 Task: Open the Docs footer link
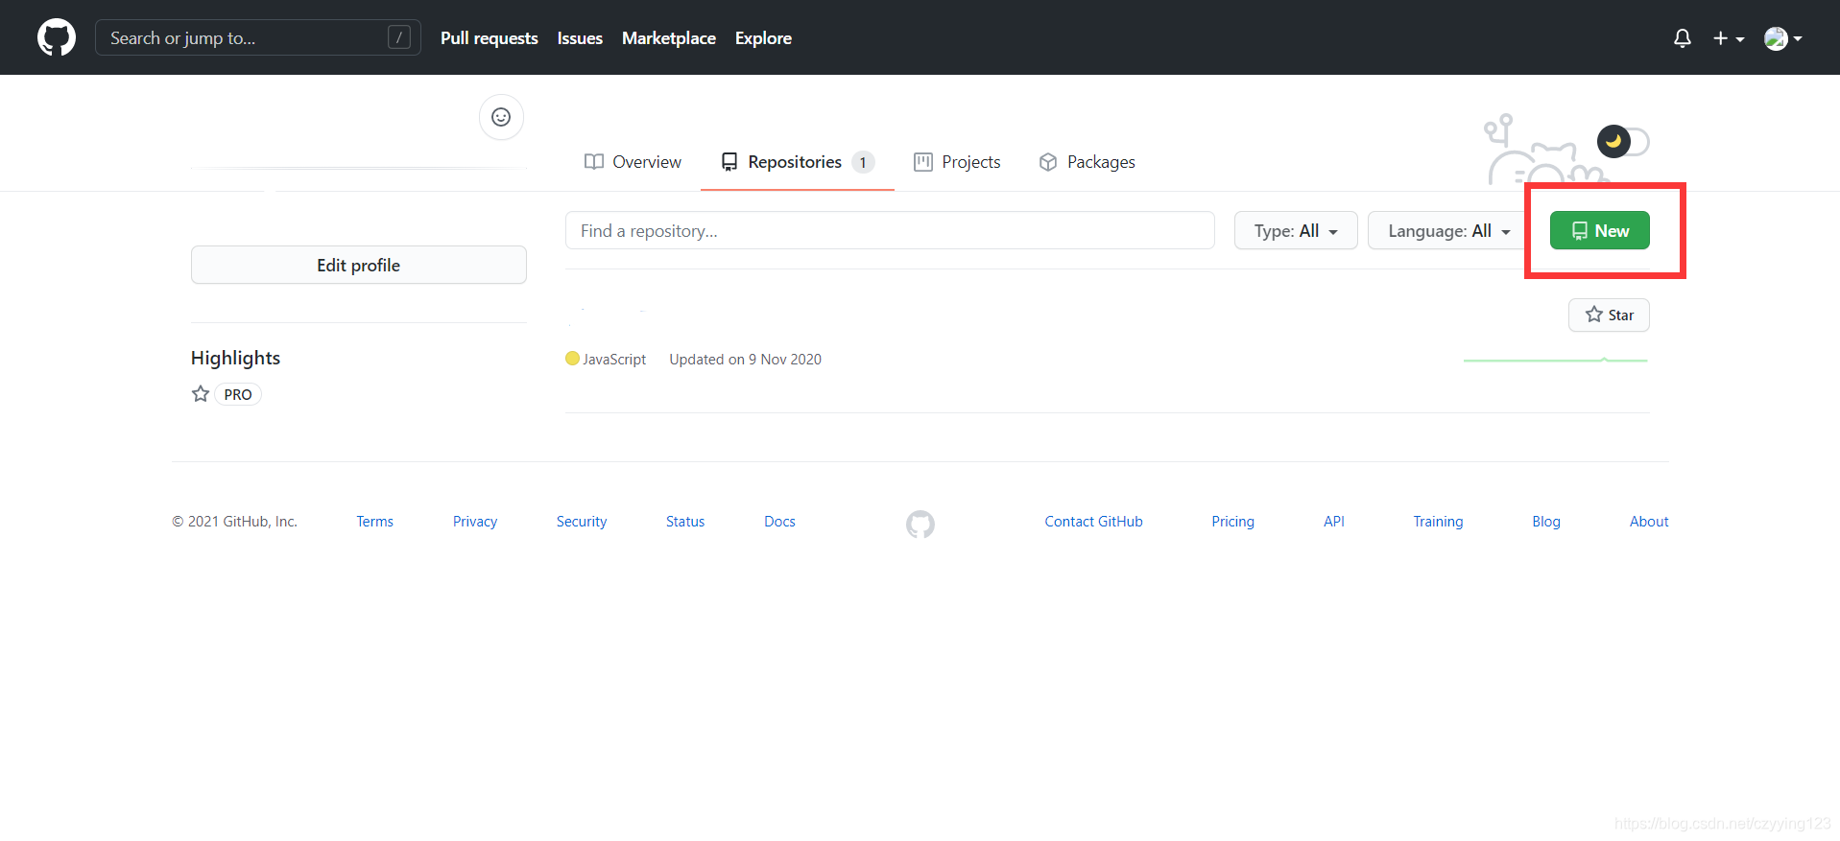tap(779, 522)
